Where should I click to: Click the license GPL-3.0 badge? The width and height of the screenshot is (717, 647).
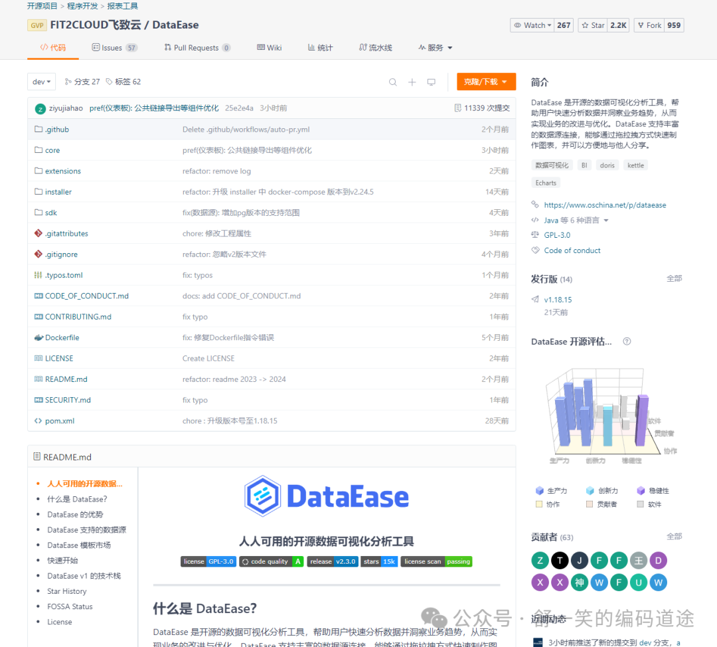tap(208, 561)
